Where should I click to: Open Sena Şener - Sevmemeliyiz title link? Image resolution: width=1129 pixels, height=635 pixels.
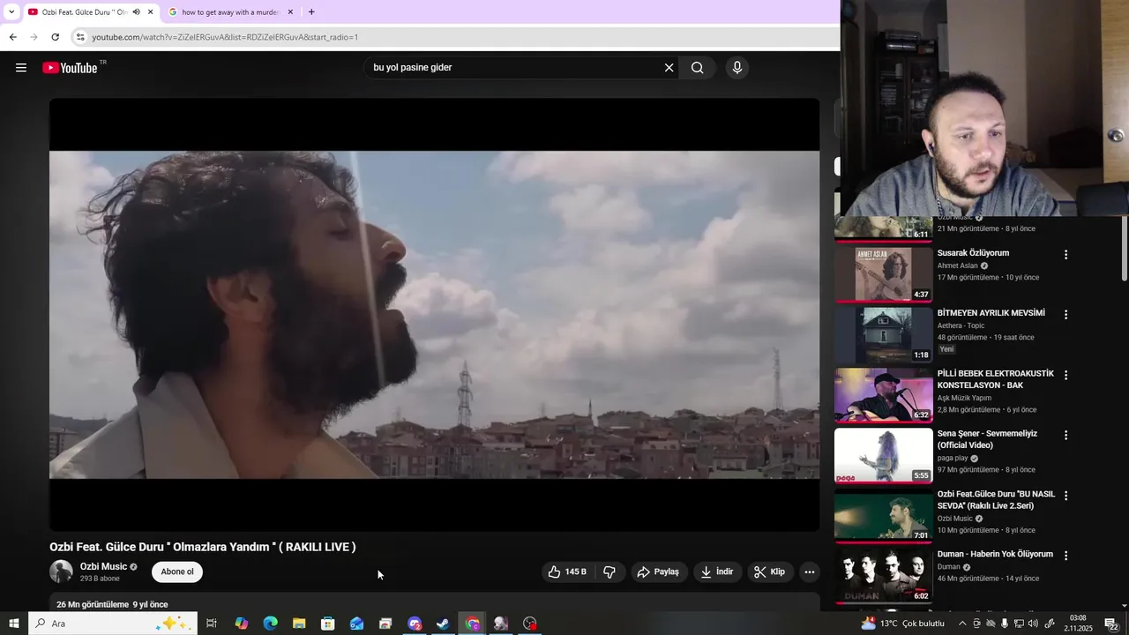point(987,439)
